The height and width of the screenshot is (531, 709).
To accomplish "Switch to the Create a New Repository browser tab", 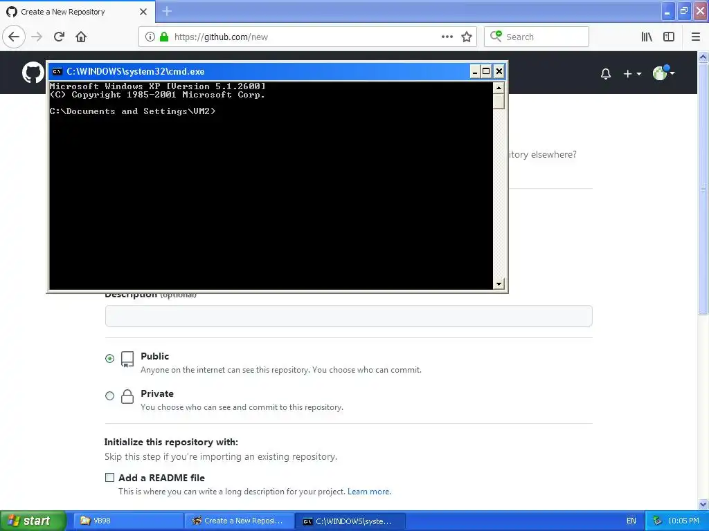I will pyautogui.click(x=78, y=12).
